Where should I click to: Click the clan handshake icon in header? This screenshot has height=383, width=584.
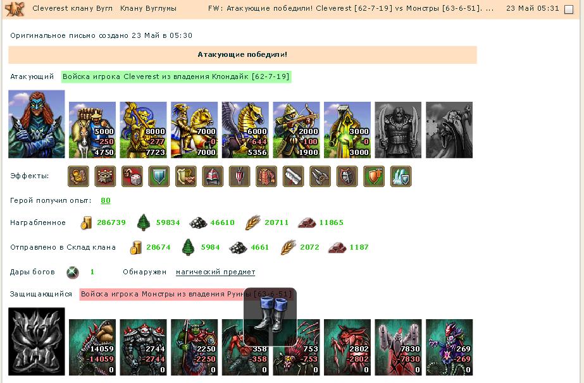pos(15,9)
